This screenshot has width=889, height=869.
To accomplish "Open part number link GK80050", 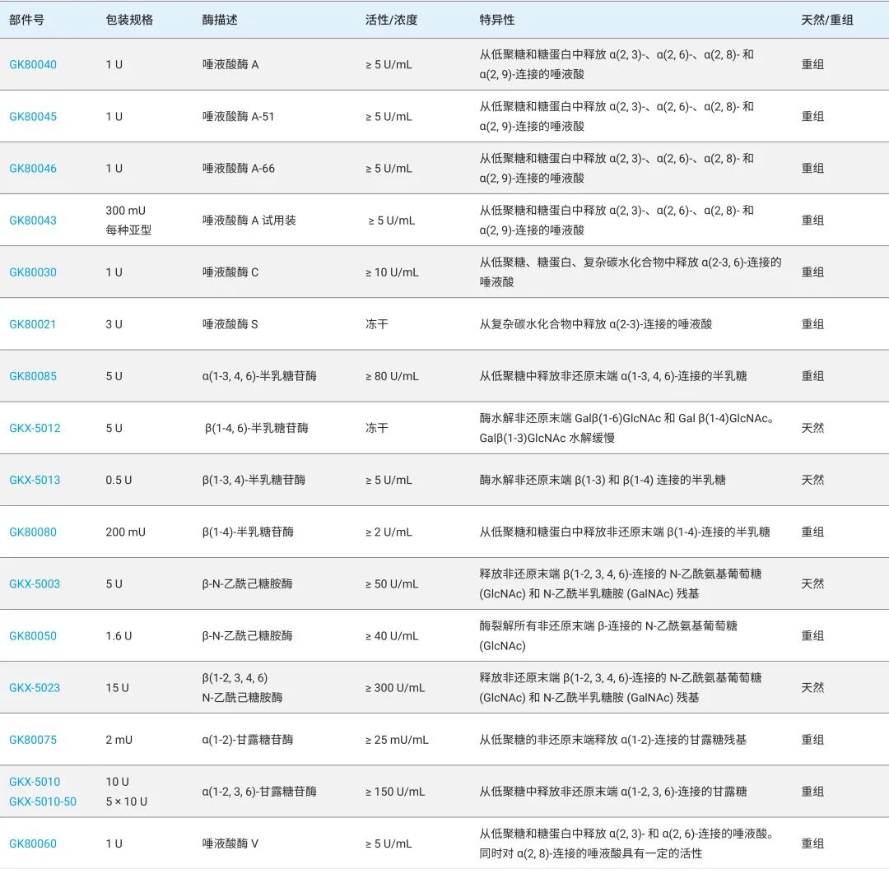I will 33,636.
